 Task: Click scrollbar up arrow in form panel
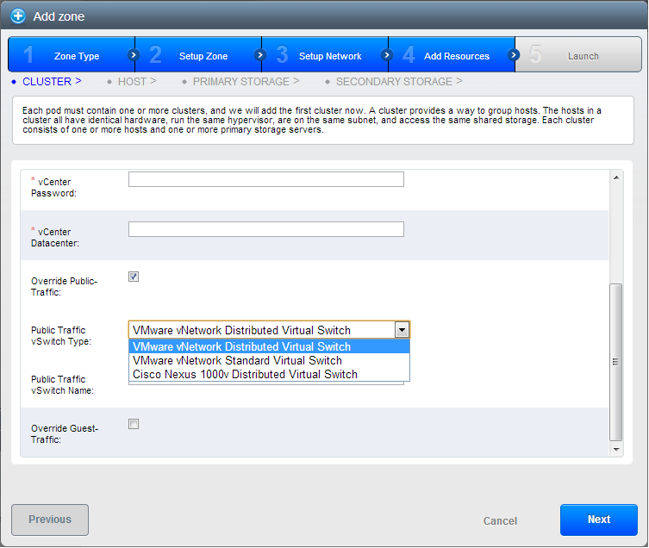pos(615,177)
